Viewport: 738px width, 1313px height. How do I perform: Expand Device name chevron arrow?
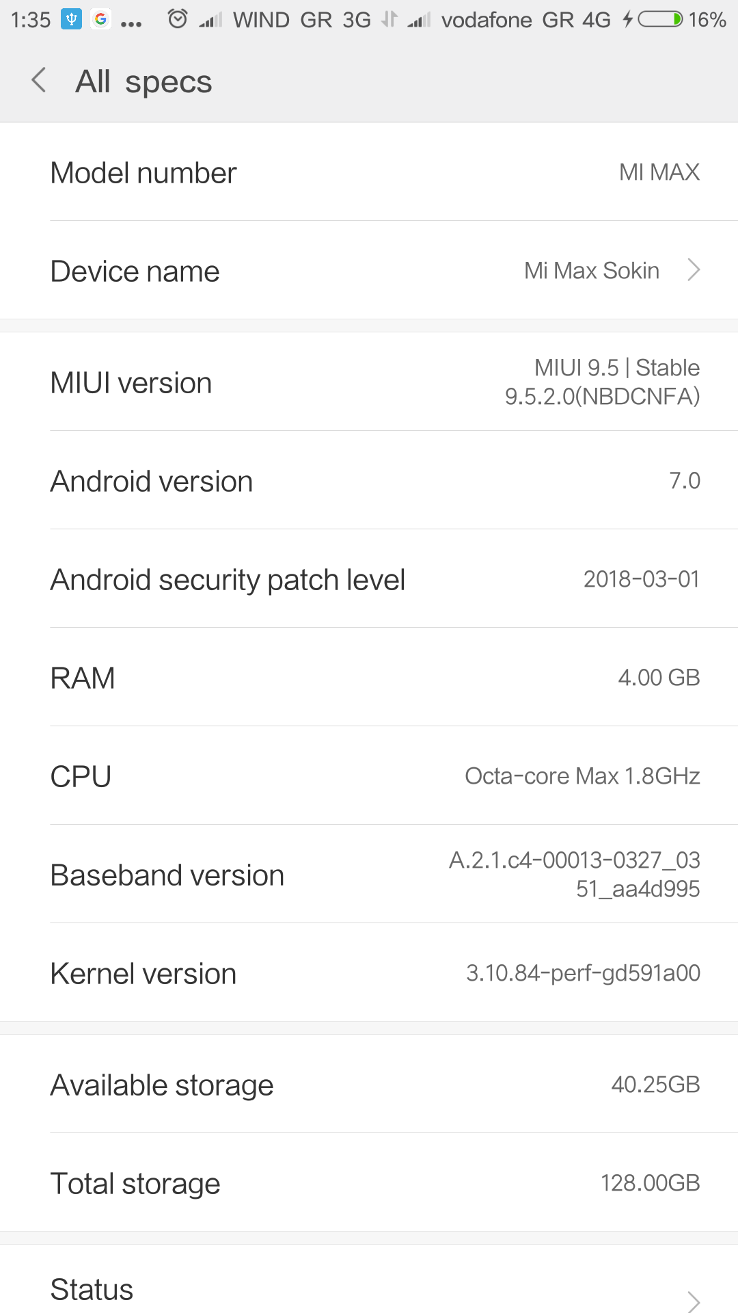click(x=694, y=270)
